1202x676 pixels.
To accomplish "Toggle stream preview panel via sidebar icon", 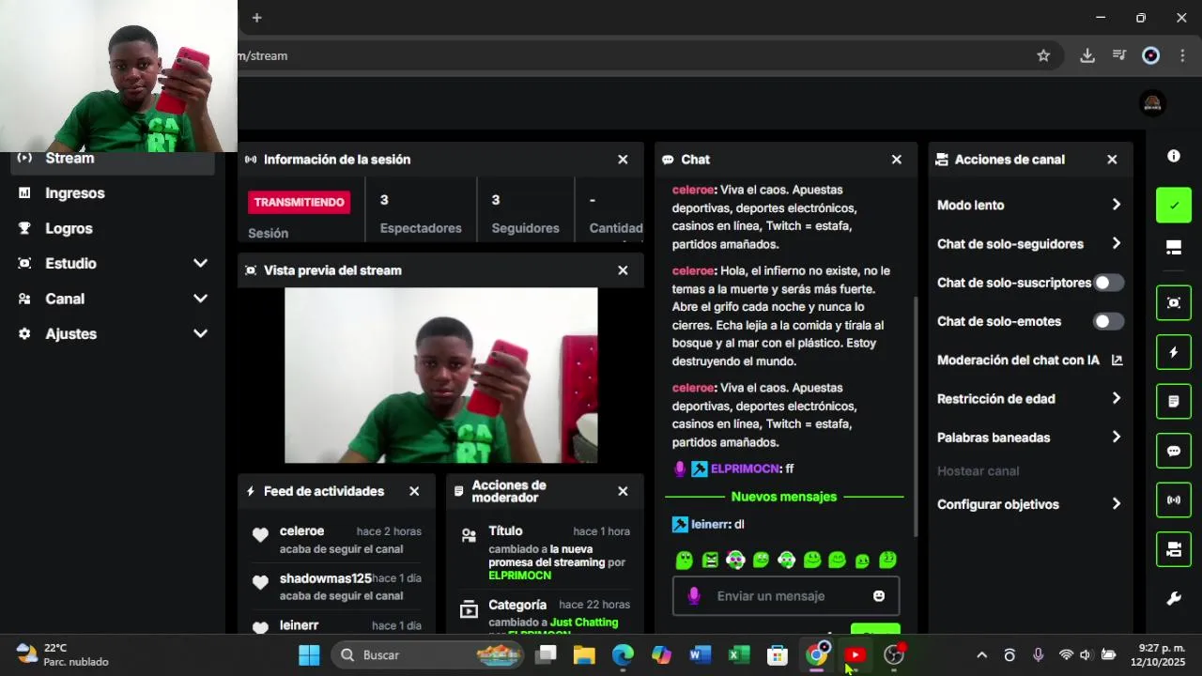I will point(1174,303).
